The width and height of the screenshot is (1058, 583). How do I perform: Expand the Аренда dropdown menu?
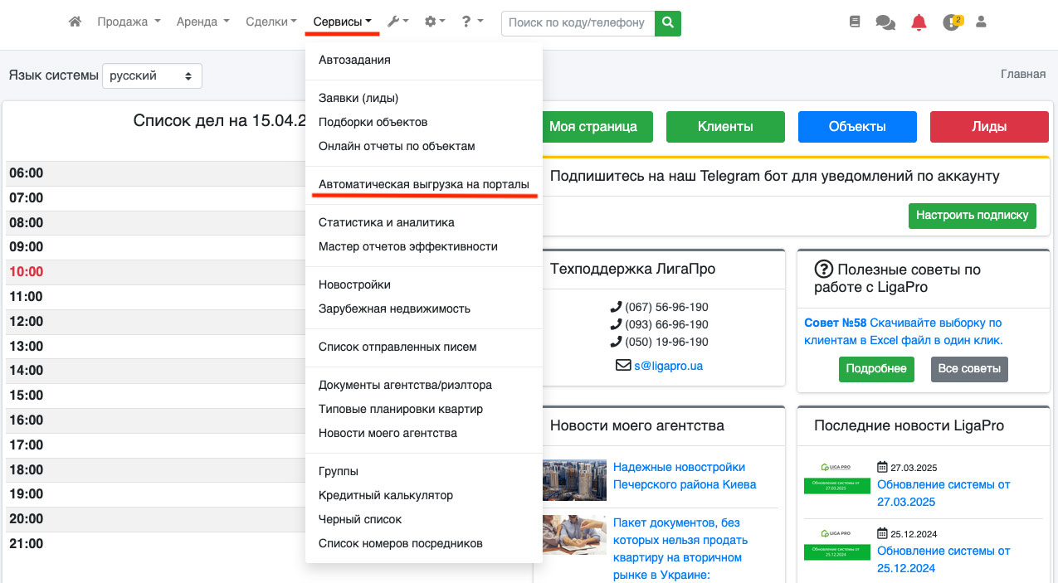[202, 22]
